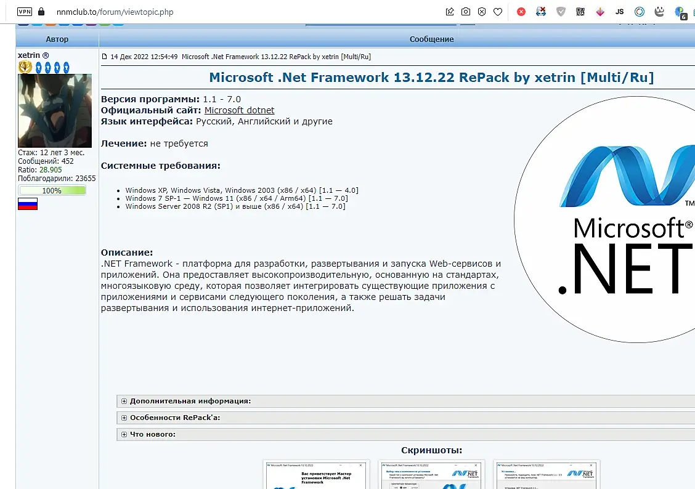Image resolution: width=695 pixels, height=489 pixels.
Task: Click the ad blocker shield icon
Action: [x=482, y=12]
